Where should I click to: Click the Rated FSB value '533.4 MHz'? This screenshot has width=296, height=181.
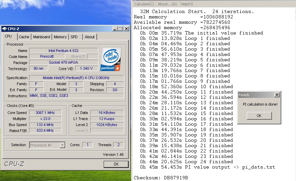[45, 130]
